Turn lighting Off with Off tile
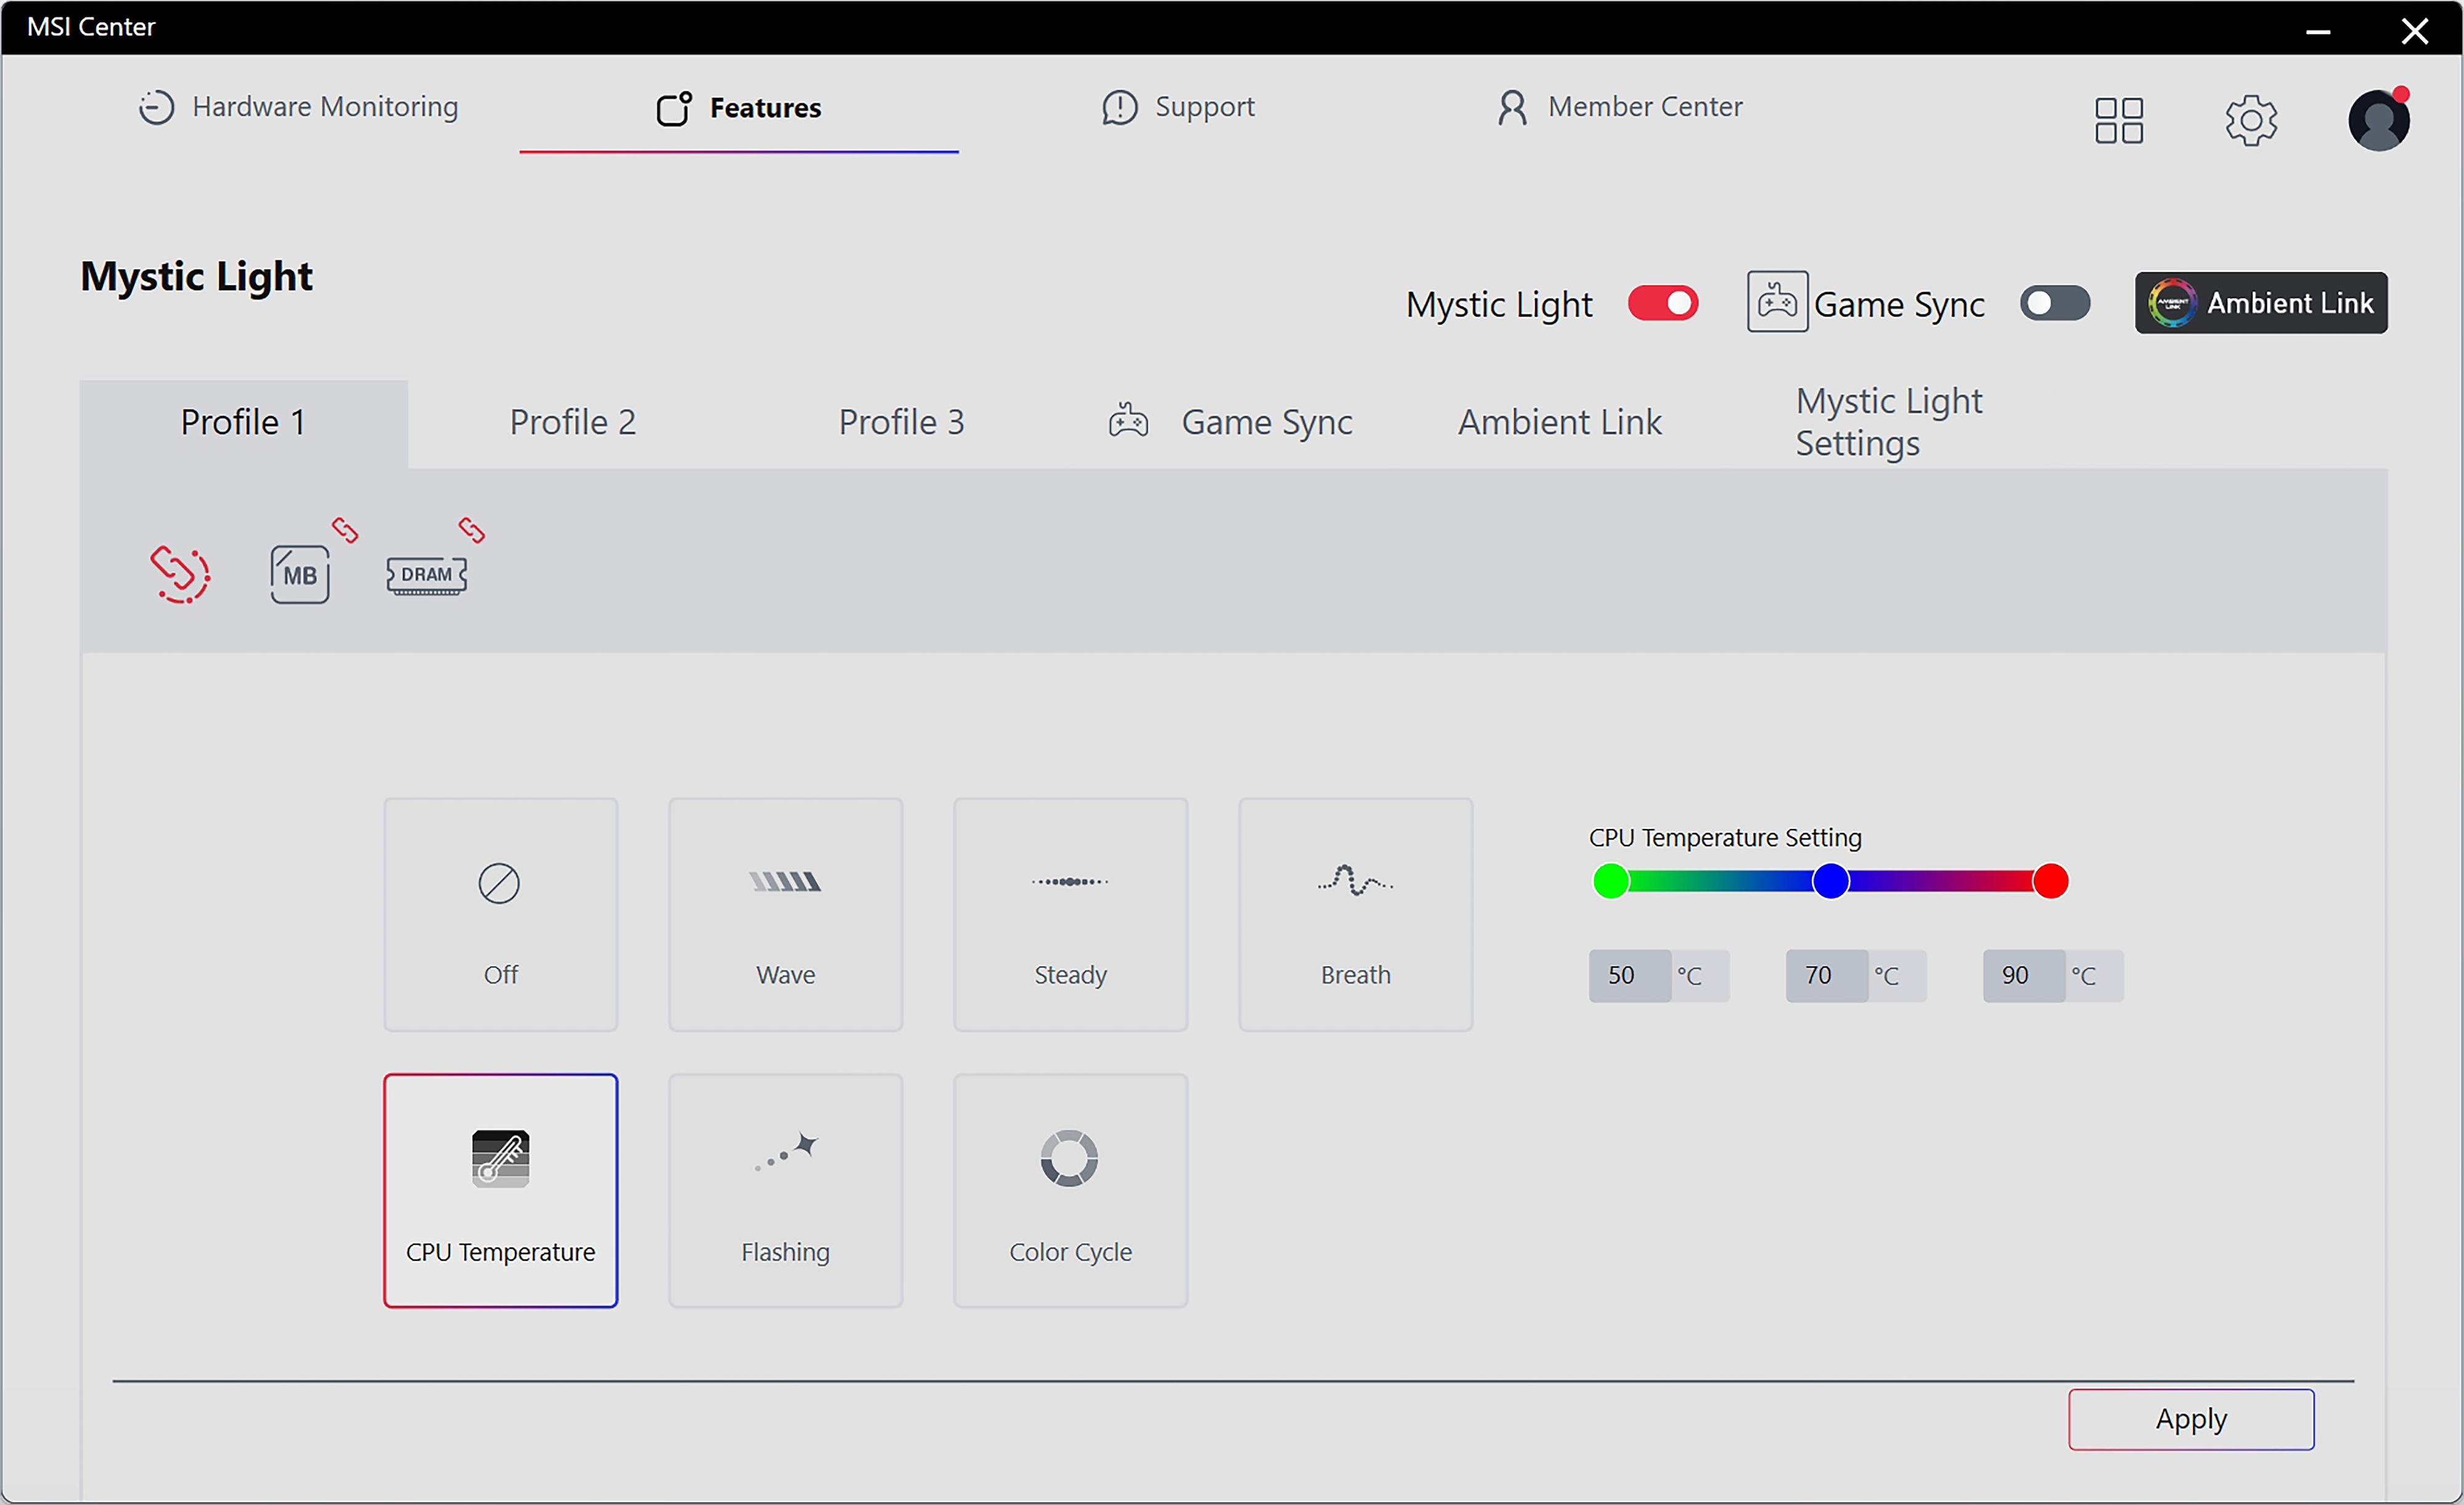The image size is (2464, 1505). 500,913
